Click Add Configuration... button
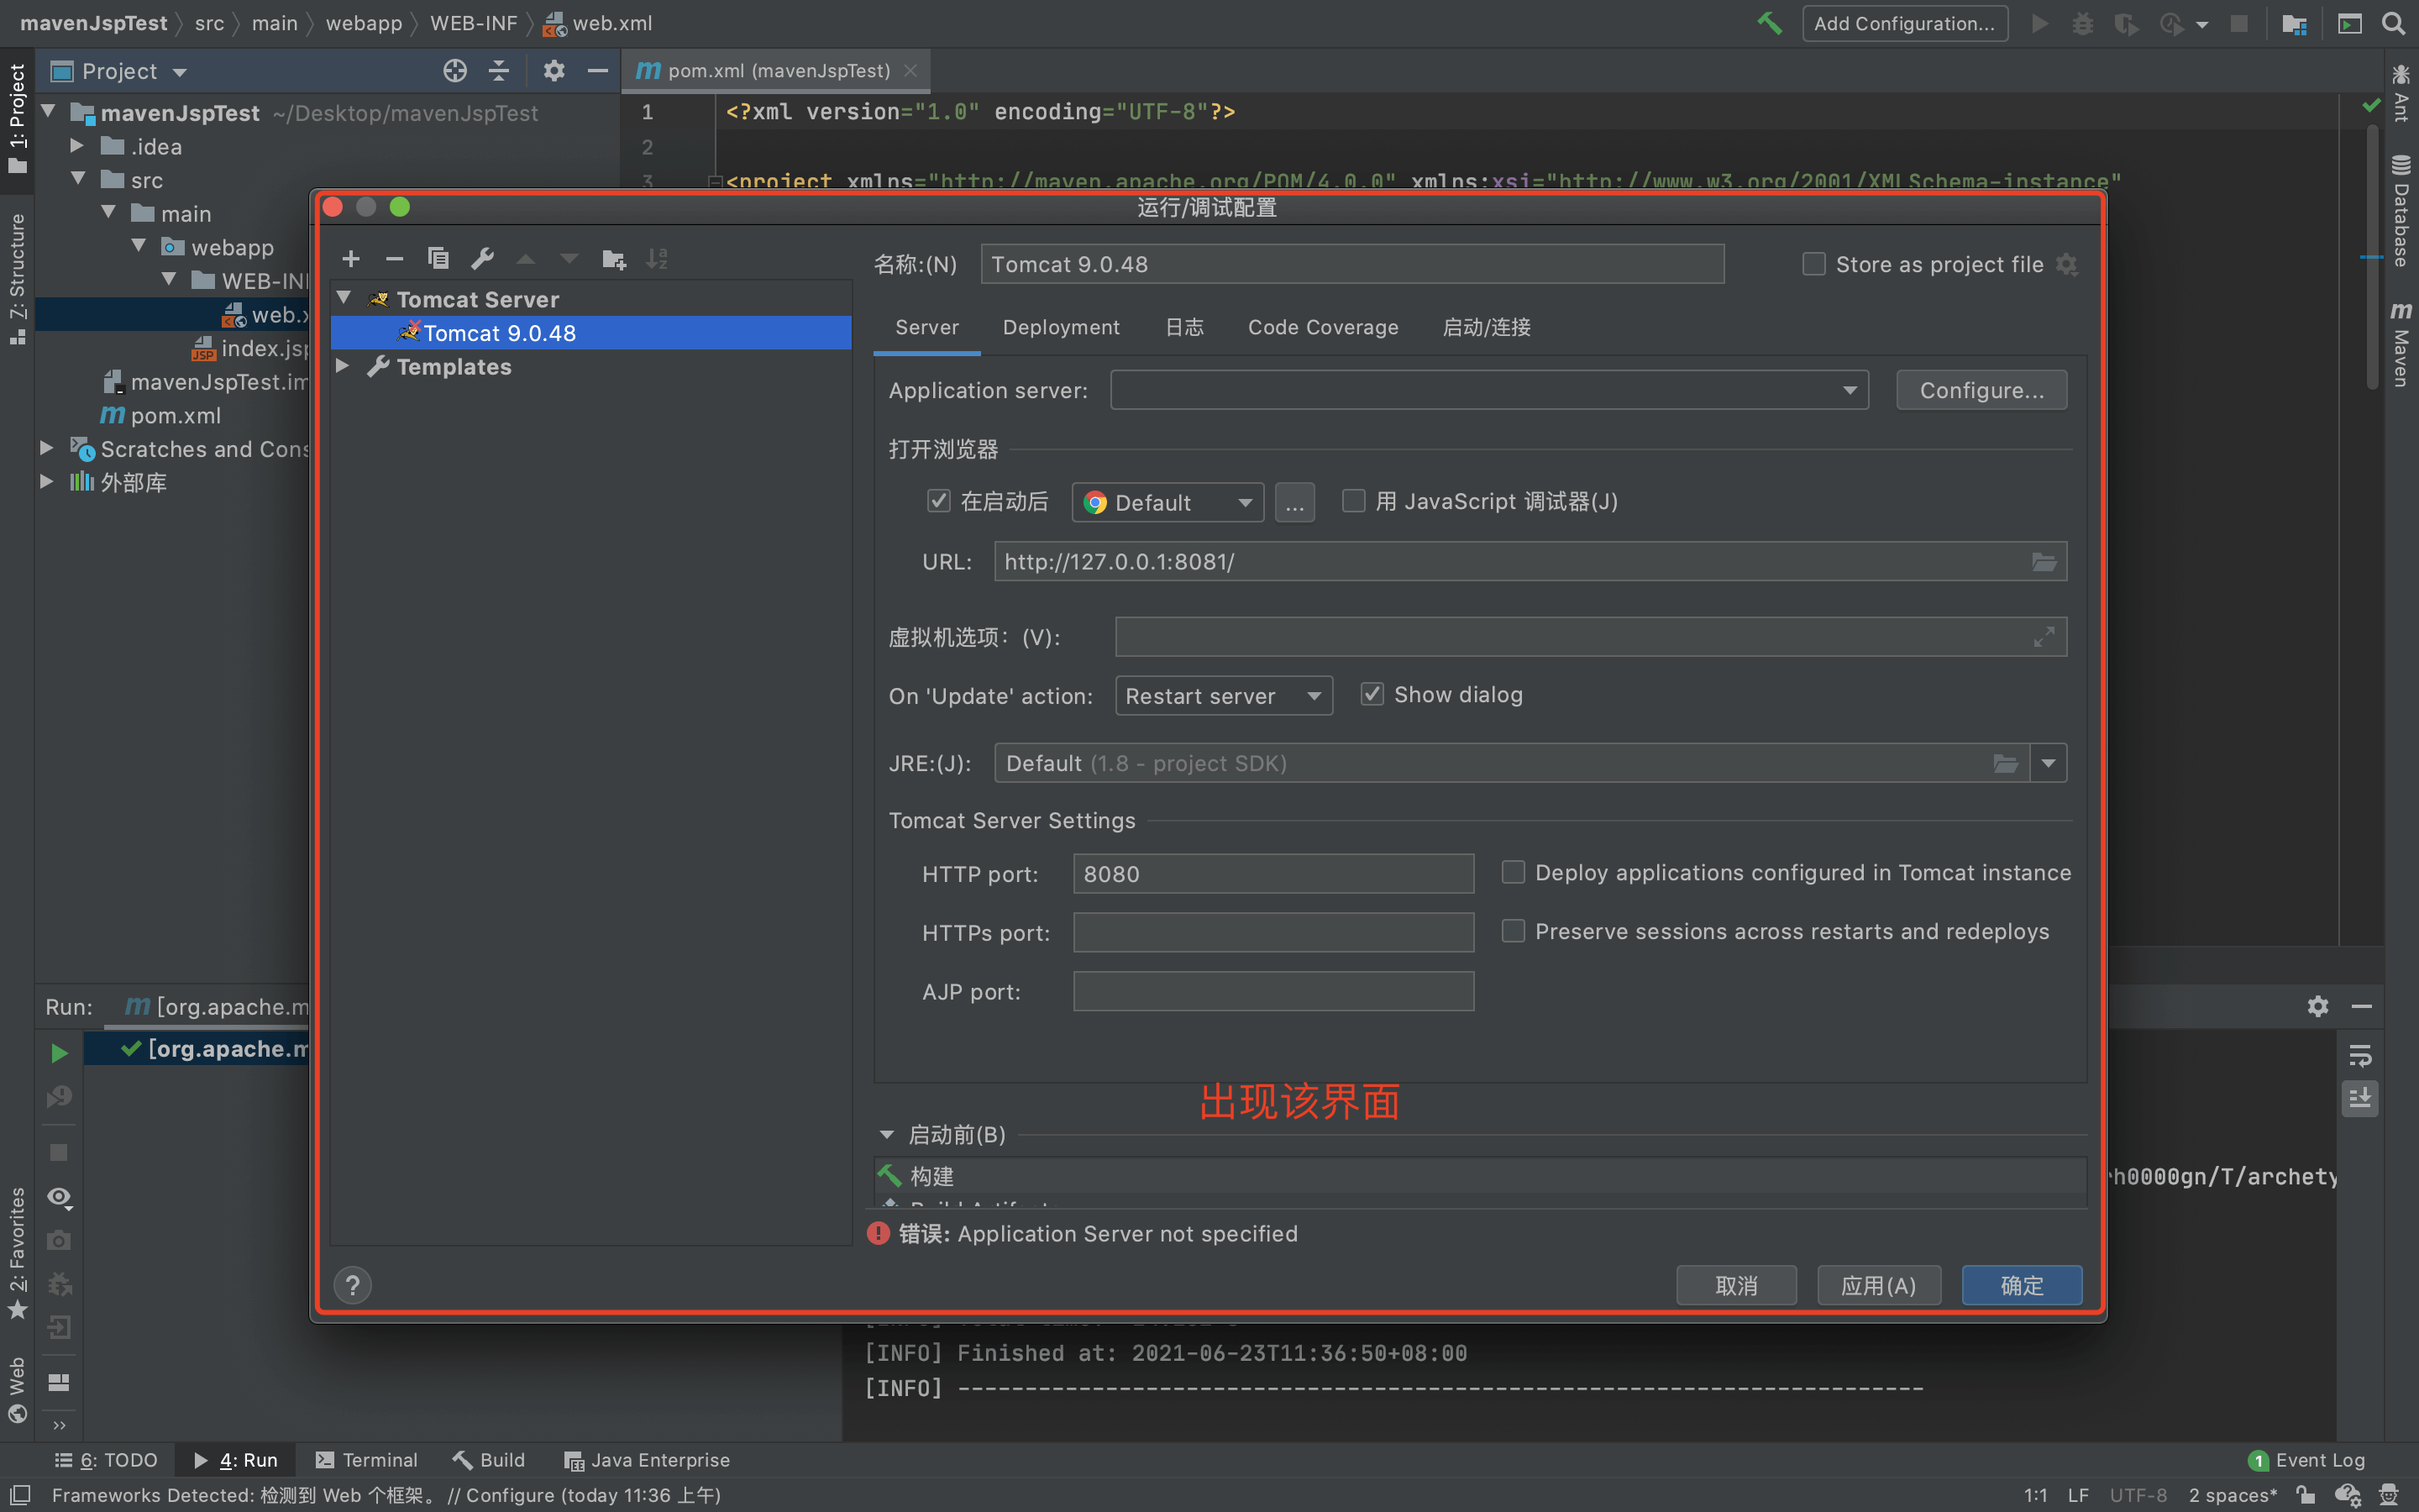2419x1512 pixels. pos(1904,23)
